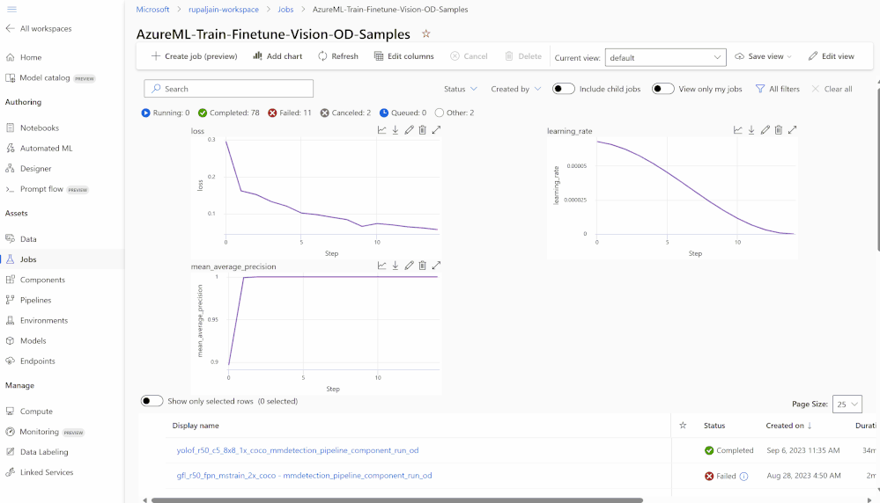The height and width of the screenshot is (503, 880).
Task: Change chart type on learning_rate chart
Action: click(737, 130)
